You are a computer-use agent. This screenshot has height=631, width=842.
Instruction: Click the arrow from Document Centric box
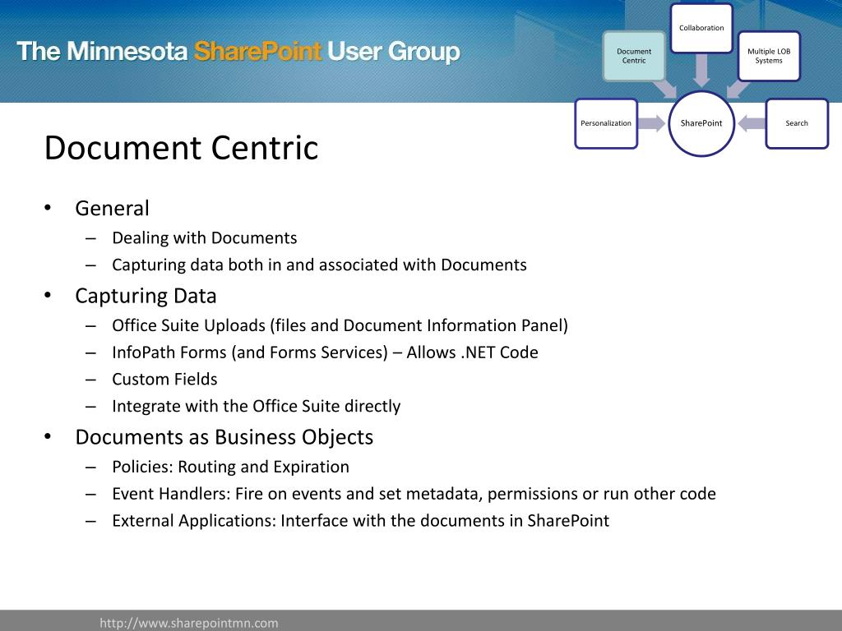pos(664,89)
